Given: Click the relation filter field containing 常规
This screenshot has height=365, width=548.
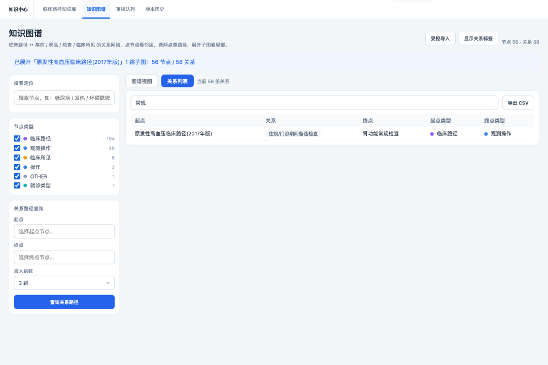Looking at the screenshot, I should (314, 103).
